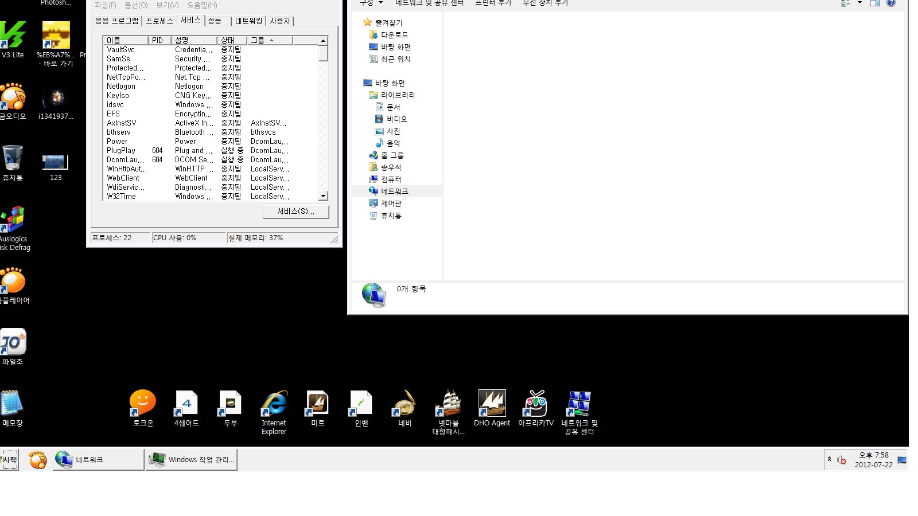This screenshot has width=918, height=516.
Task: Sort services by 그룹 column header
Action: [269, 40]
